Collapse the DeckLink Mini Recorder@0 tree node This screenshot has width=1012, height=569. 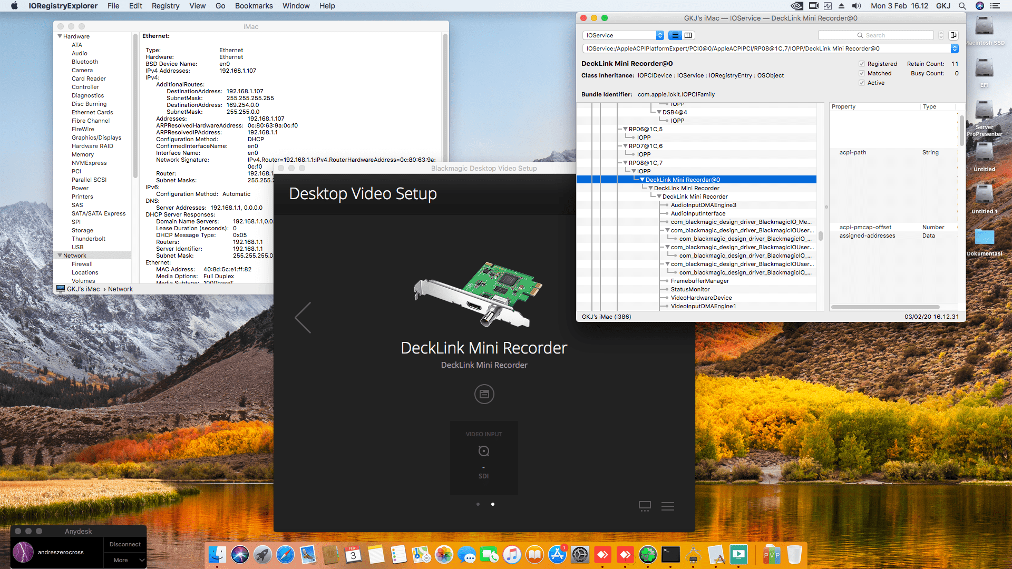(642, 180)
